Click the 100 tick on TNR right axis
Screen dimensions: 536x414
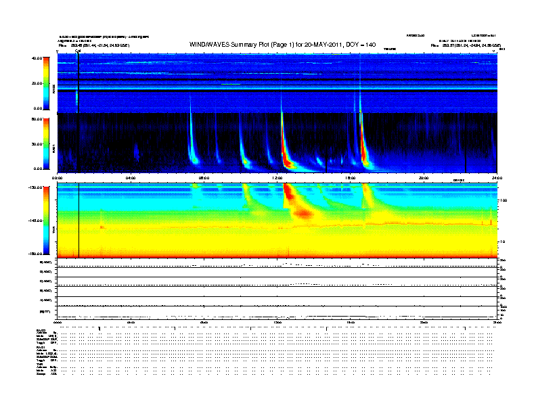click(504, 200)
